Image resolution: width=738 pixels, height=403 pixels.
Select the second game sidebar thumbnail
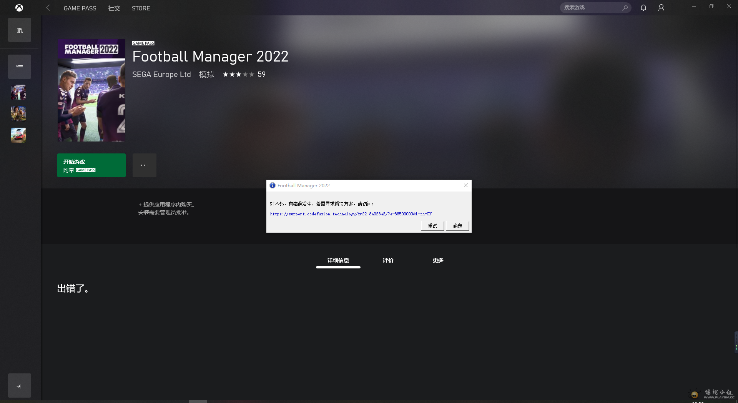click(18, 114)
